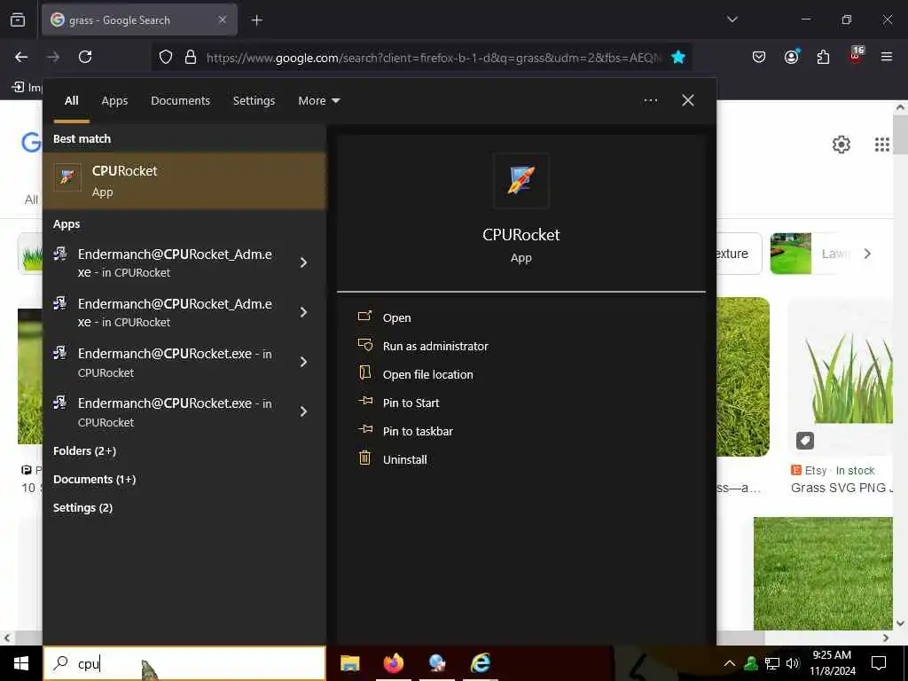
Task: Click the taskbar search box containing cpu
Action: (x=184, y=663)
